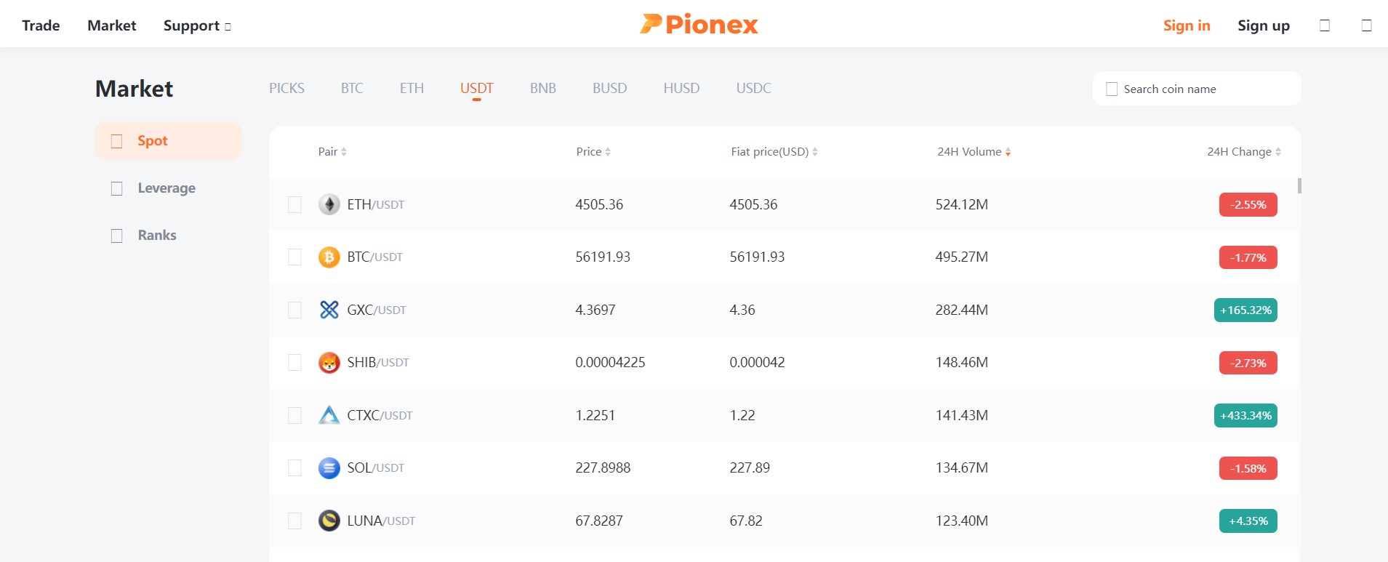The image size is (1388, 562).
Task: Favorite the GXC/USDT pair
Action: pos(294,310)
